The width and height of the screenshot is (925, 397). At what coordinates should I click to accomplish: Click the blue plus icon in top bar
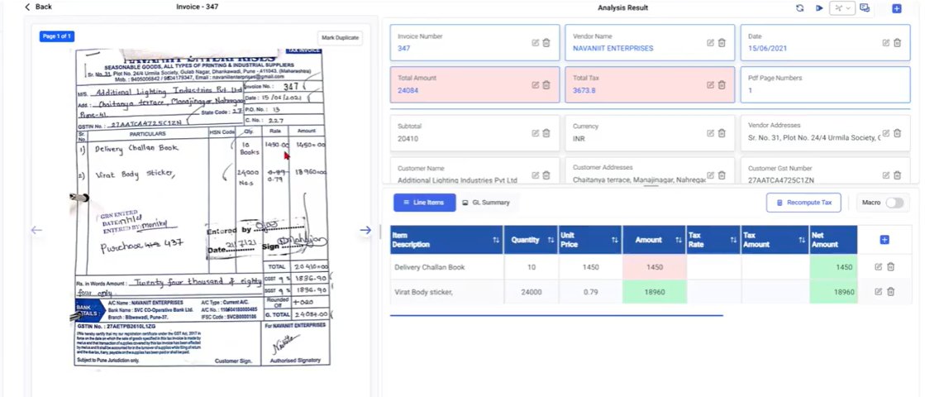pos(897,8)
